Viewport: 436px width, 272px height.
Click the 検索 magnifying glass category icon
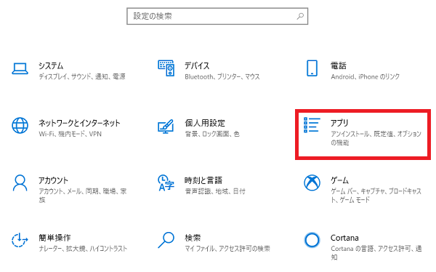(x=166, y=240)
